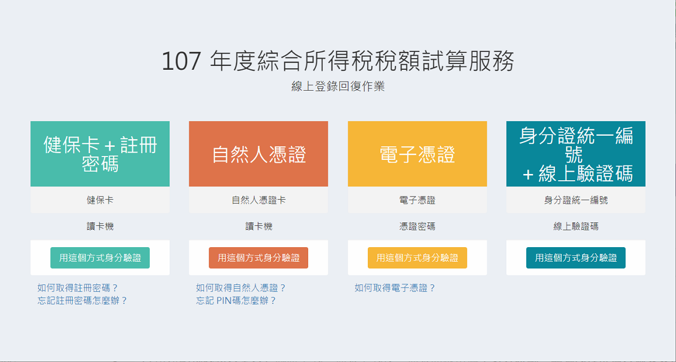
Task: Verify identity using the orange 用這個方式身分驗證 button
Action: pyautogui.click(x=259, y=258)
